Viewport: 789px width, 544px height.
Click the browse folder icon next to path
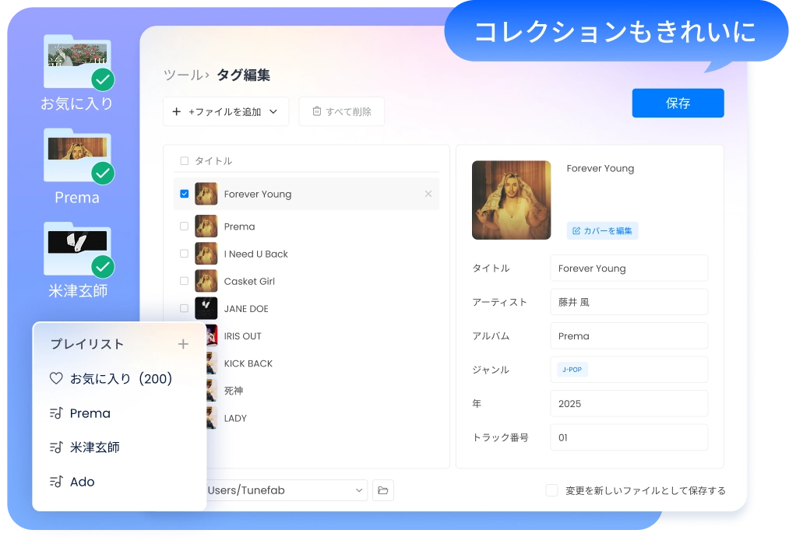click(382, 490)
